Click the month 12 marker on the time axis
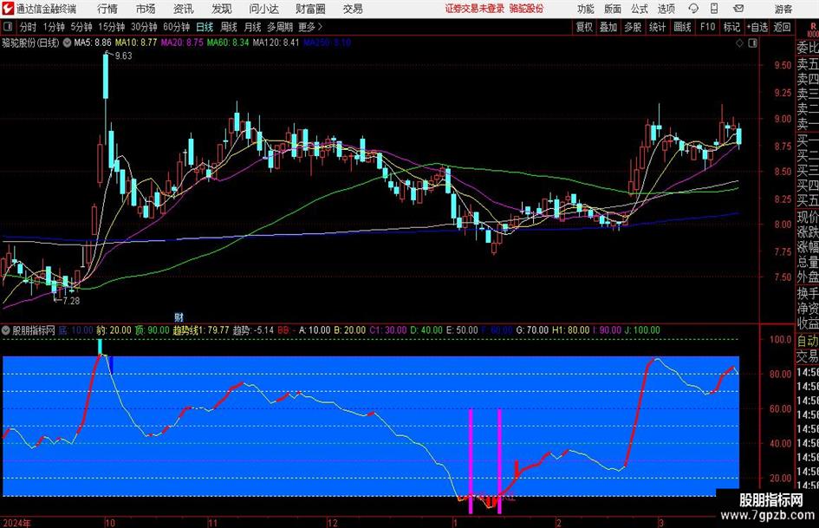The image size is (819, 528). [332, 523]
